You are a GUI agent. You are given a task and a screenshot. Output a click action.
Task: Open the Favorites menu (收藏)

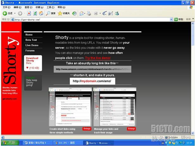click(40, 7)
